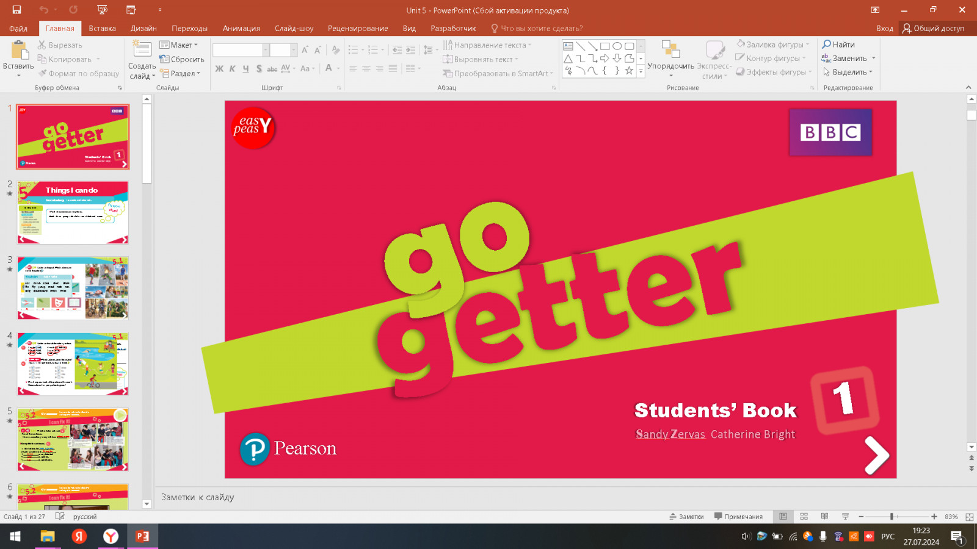Switch to the Анимация tab
The width and height of the screenshot is (977, 549).
coord(241,28)
